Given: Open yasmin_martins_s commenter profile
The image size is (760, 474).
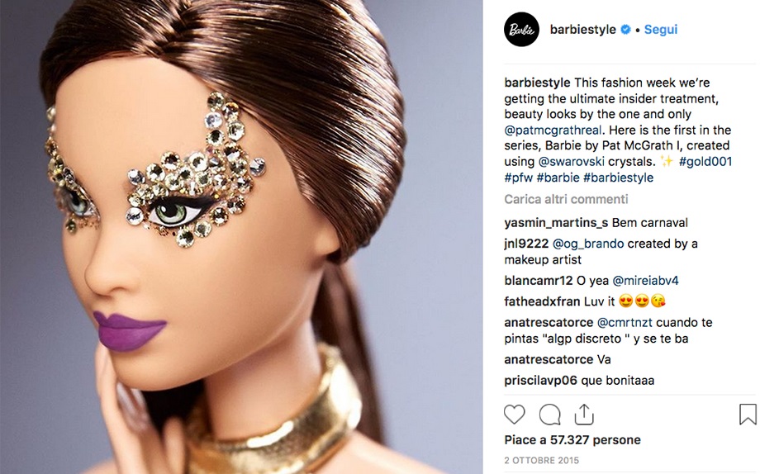Looking at the screenshot, I should (x=556, y=222).
